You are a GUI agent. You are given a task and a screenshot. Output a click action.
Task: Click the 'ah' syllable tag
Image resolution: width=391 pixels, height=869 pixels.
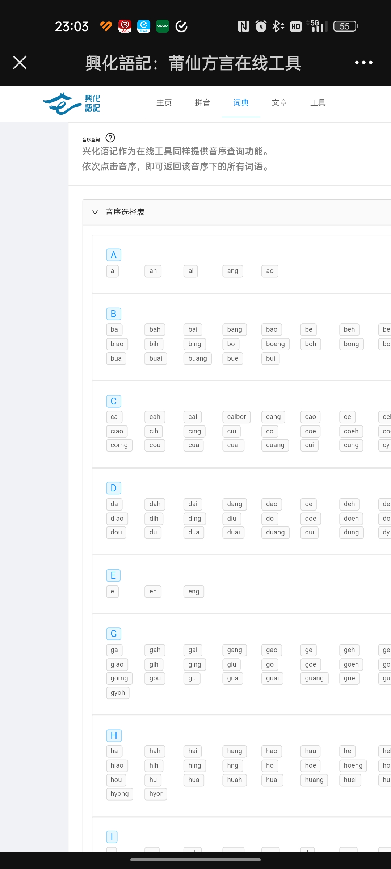(153, 271)
